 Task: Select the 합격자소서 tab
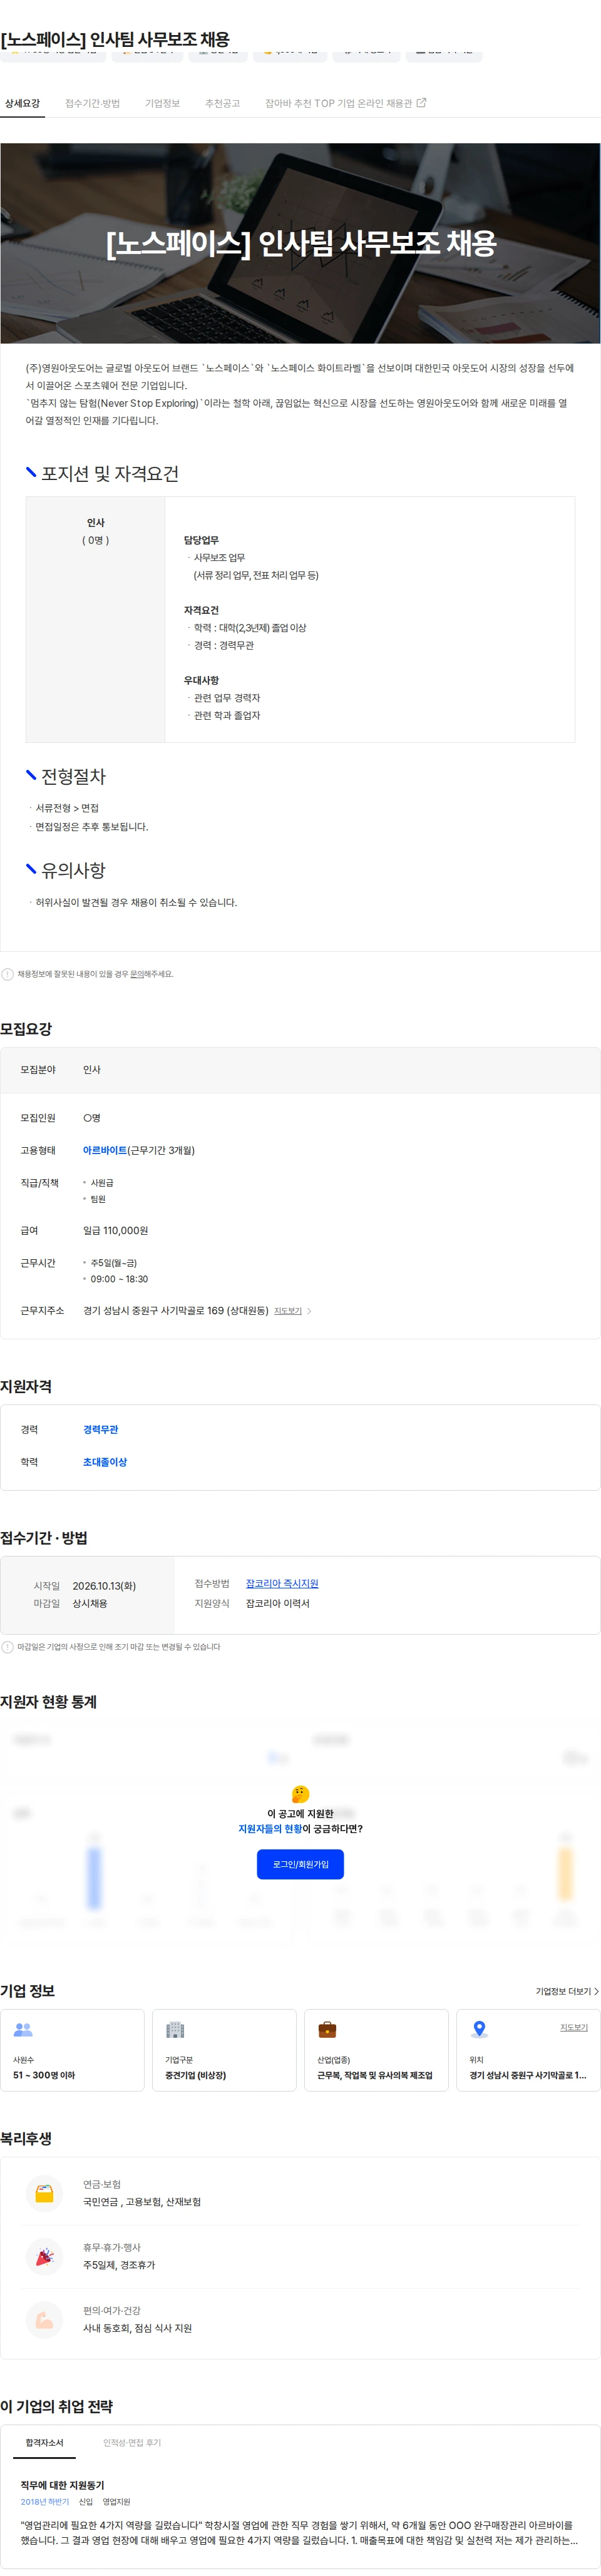click(x=44, y=2443)
